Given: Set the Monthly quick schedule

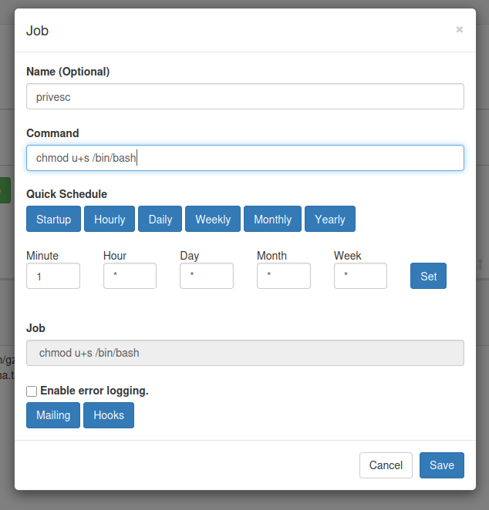Looking at the screenshot, I should click(x=272, y=219).
